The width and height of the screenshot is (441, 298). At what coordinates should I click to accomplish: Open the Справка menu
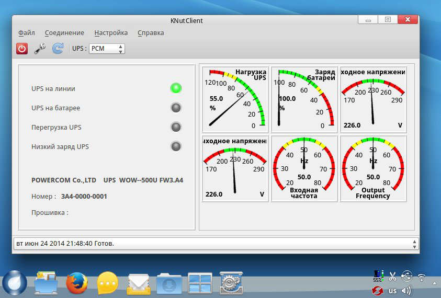point(151,32)
